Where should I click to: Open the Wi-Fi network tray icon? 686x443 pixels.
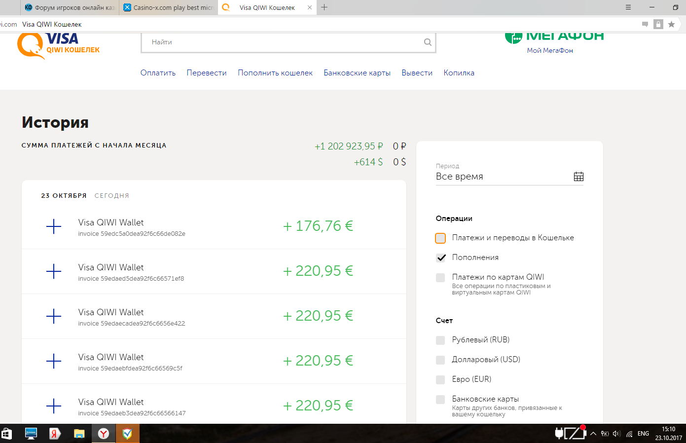[x=630, y=434]
